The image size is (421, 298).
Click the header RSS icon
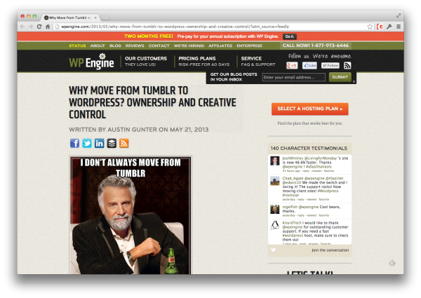click(347, 65)
